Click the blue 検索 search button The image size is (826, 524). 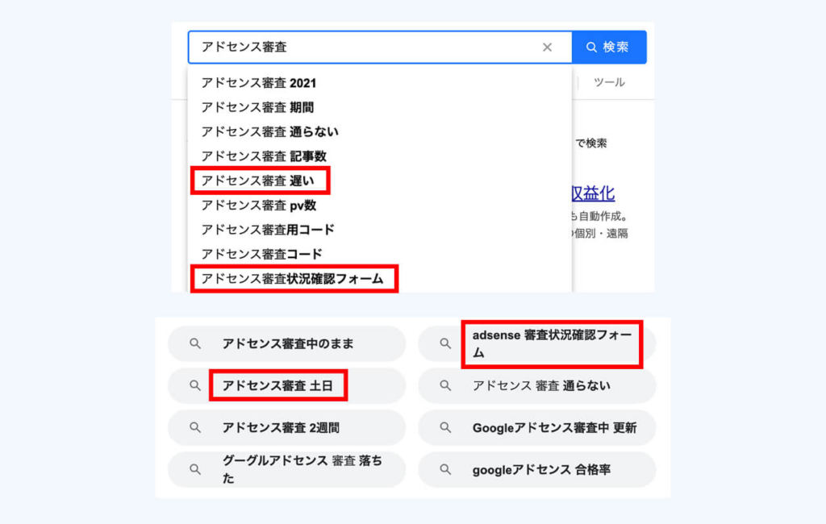pyautogui.click(x=609, y=48)
